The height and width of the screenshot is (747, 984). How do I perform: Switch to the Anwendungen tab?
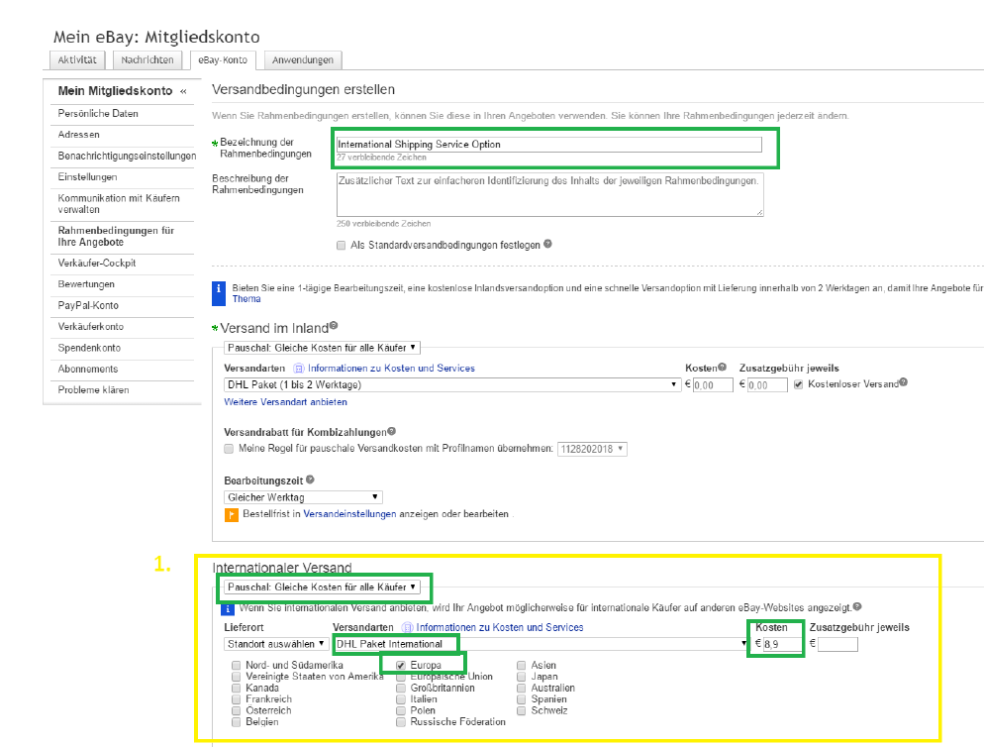click(x=302, y=59)
